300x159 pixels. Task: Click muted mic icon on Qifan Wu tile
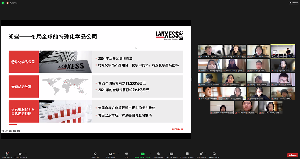[x=248, y=71]
